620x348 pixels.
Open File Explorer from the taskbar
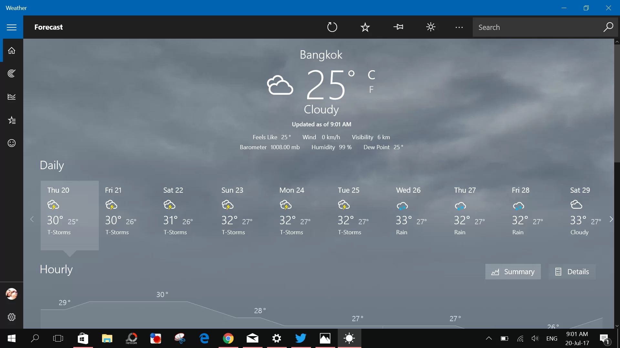pyautogui.click(x=107, y=338)
